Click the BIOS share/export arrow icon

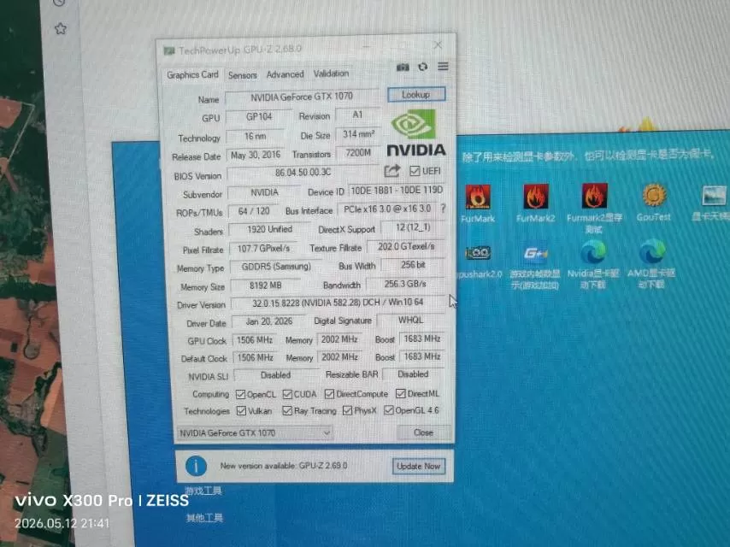[392, 171]
